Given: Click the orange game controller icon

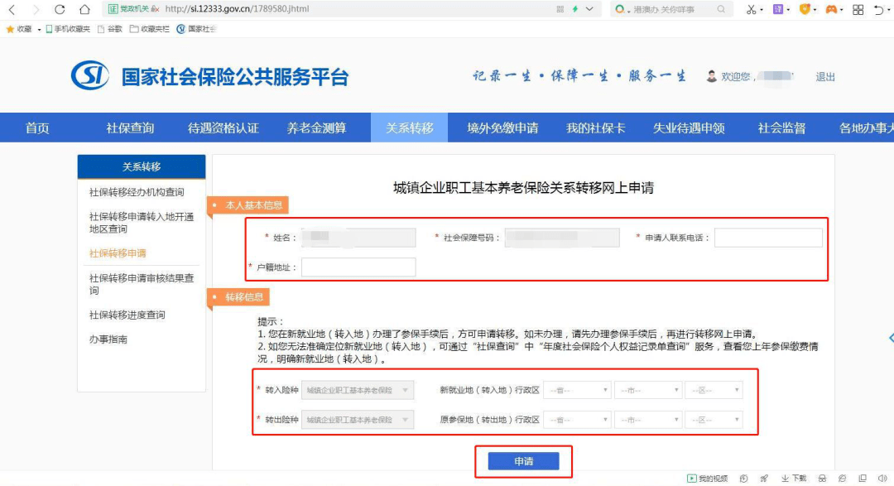Looking at the screenshot, I should coord(831,9).
